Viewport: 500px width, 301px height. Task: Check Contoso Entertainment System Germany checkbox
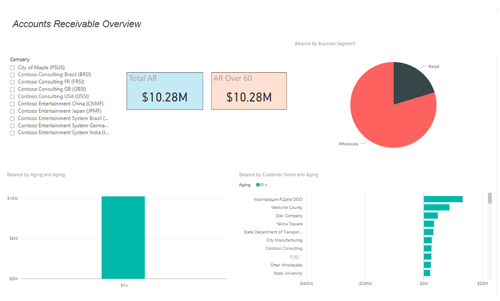[12, 126]
